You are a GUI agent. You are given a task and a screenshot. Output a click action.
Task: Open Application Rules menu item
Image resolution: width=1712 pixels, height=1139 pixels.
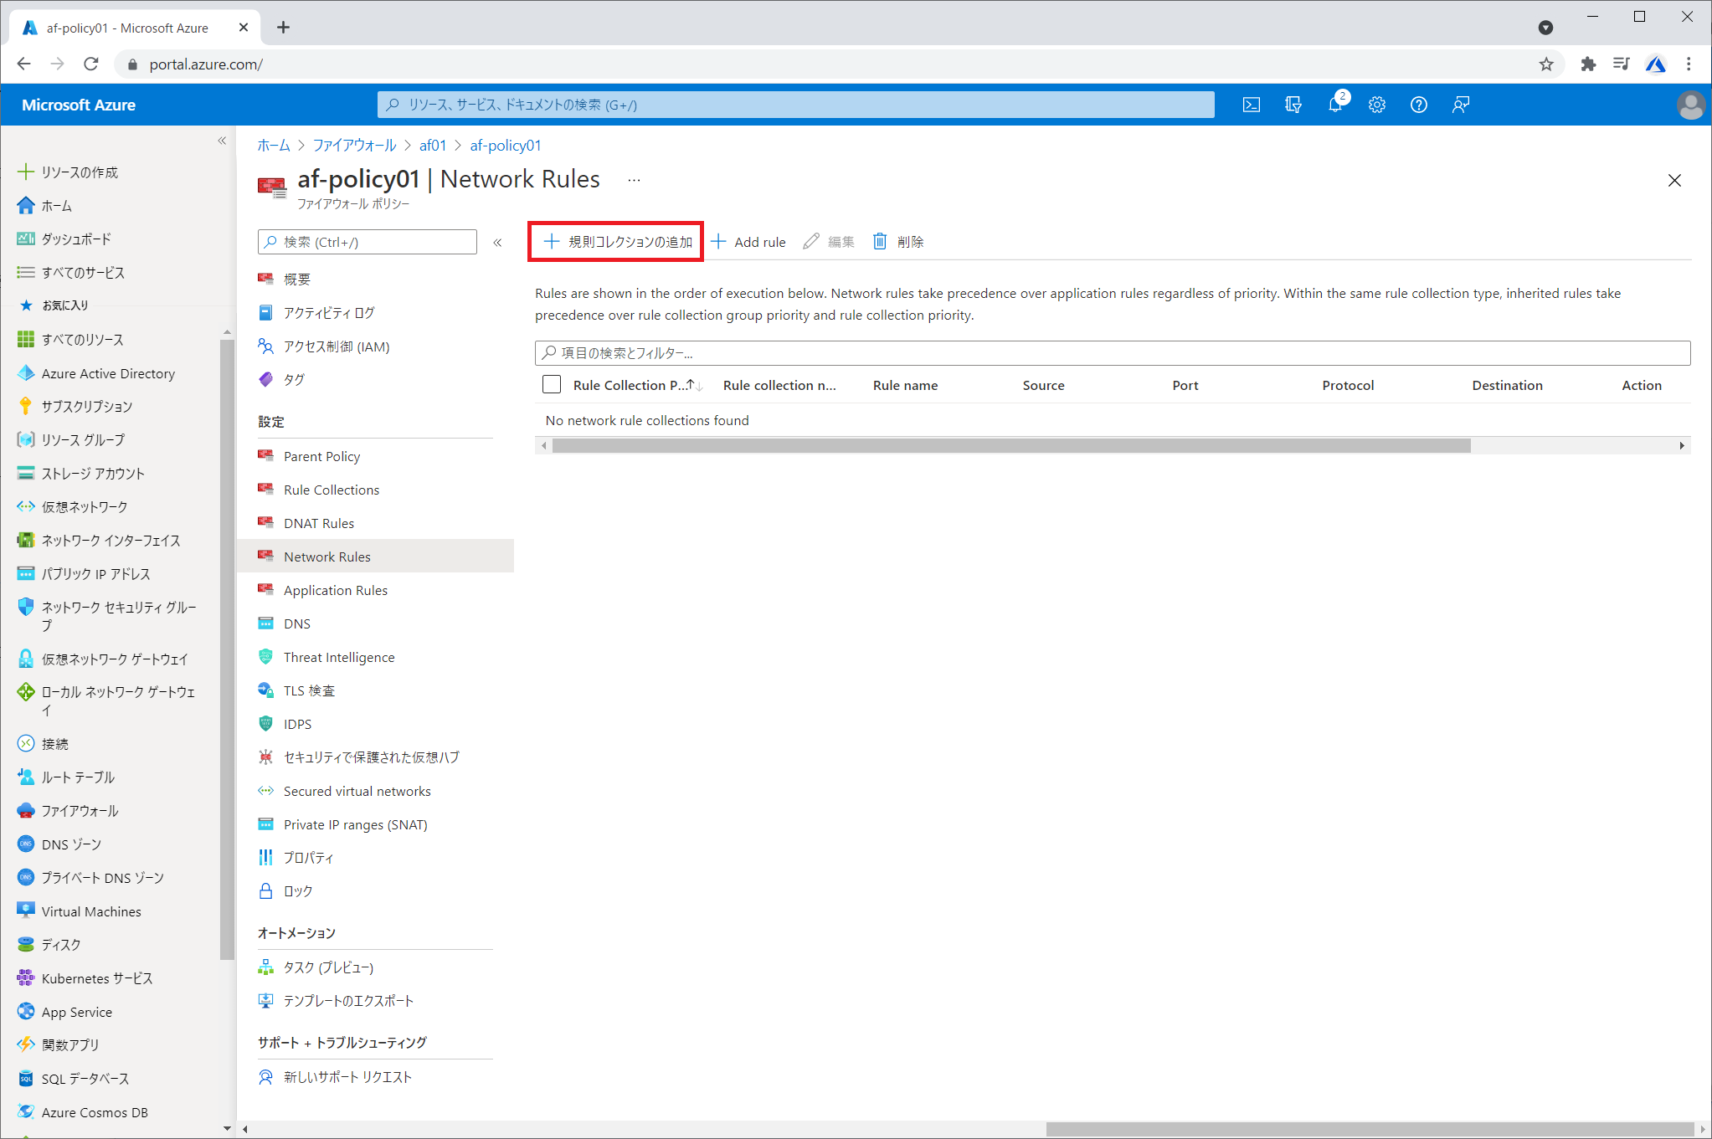point(335,590)
